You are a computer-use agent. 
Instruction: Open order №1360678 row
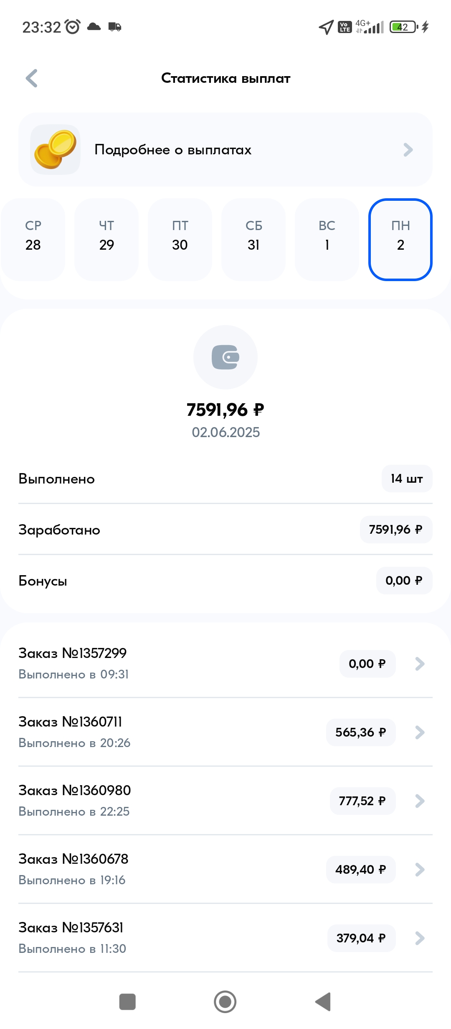(x=167, y=869)
